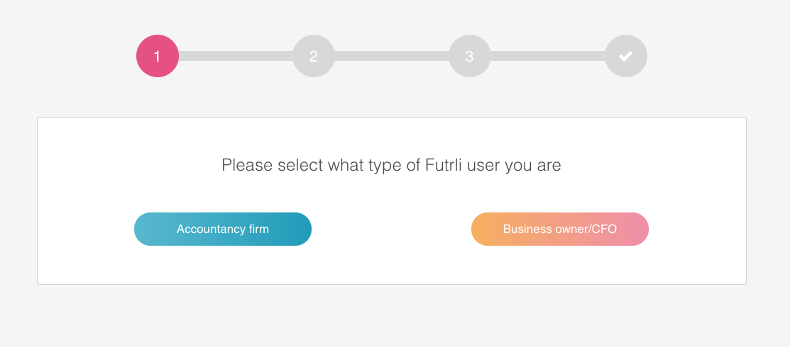790x347 pixels.
Task: Click the pink step 1 circle
Action: click(x=157, y=56)
